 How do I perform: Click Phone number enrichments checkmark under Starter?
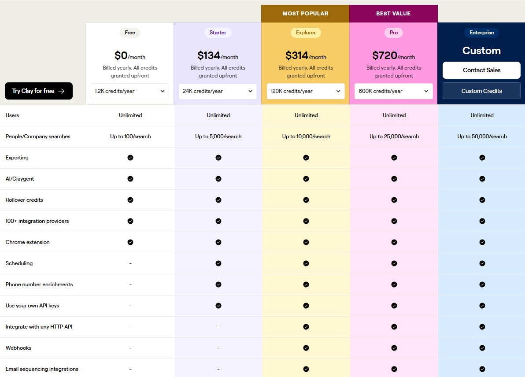(218, 285)
